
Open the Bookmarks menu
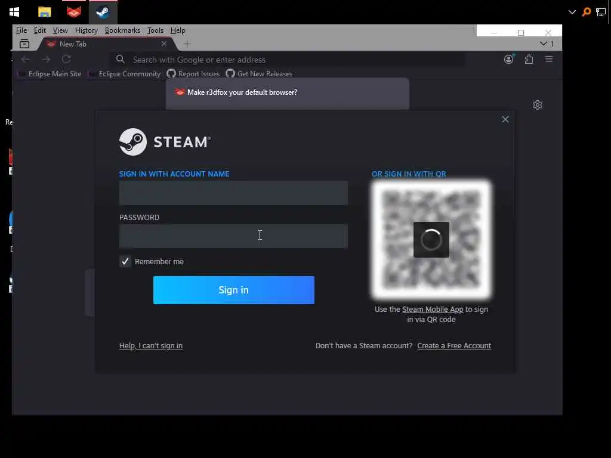coord(122,30)
